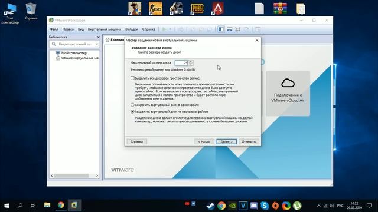378x212 pixels.
Task: Decrease disk size with the down stepper
Action: pyautogui.click(x=191, y=64)
